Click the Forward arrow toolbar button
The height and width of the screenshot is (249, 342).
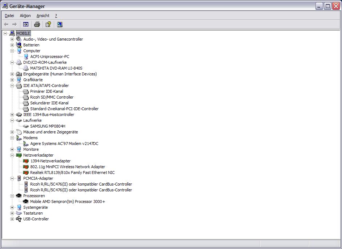click(x=15, y=24)
